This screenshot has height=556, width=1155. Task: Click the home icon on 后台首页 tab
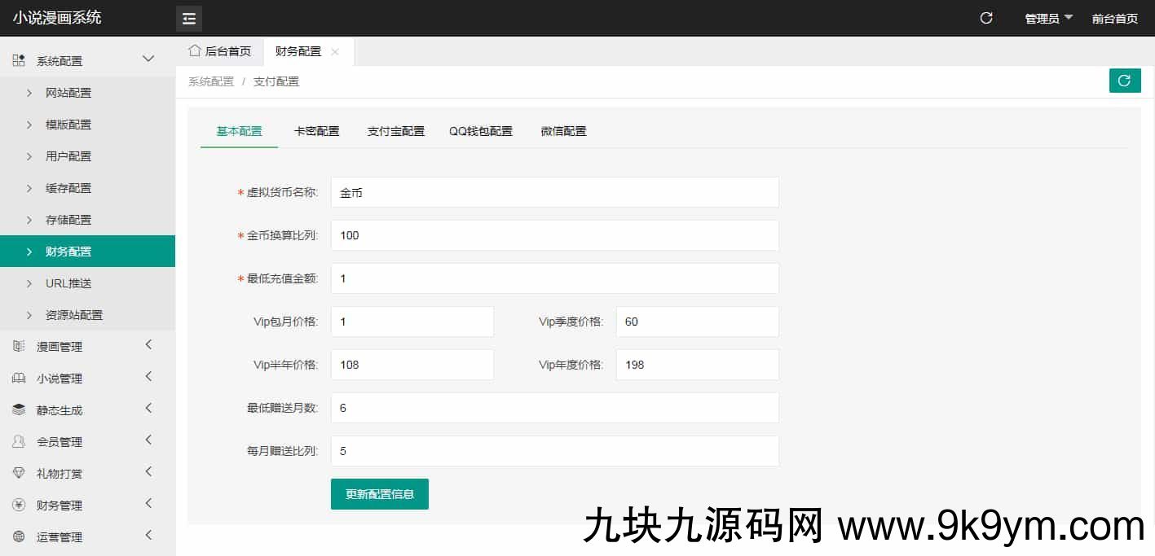(x=195, y=50)
